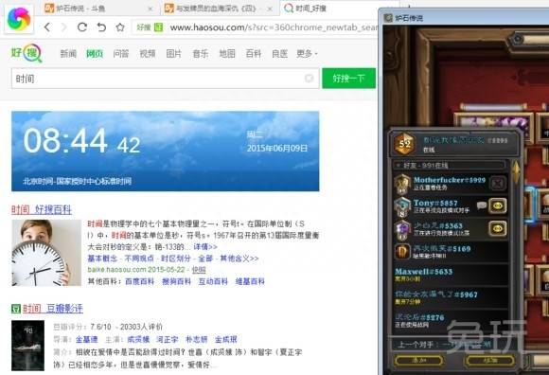Bookmark the page with the star icon
This screenshot has height=375, width=549.
point(120,27)
